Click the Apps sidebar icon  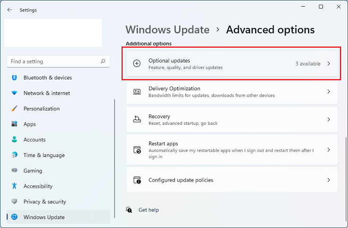click(x=14, y=124)
